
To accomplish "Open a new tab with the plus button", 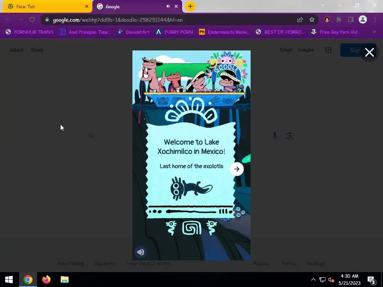I will [x=190, y=6].
